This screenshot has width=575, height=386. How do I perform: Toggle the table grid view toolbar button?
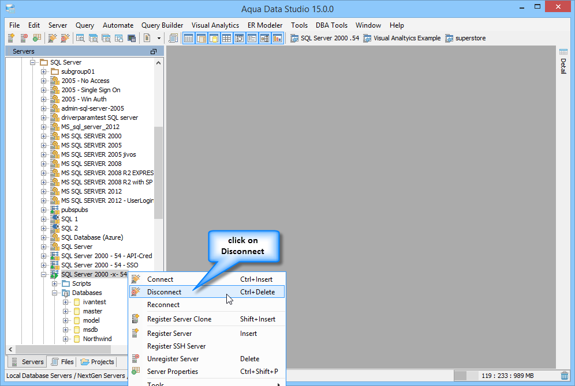pyautogui.click(x=188, y=37)
